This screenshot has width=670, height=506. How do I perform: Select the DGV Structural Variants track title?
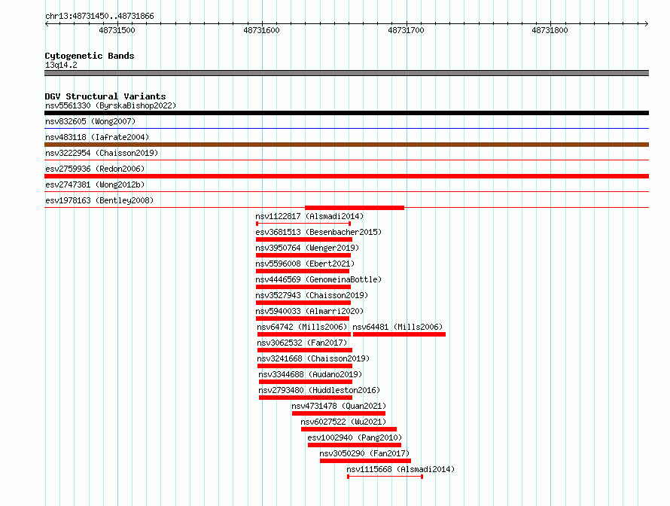click(x=105, y=96)
